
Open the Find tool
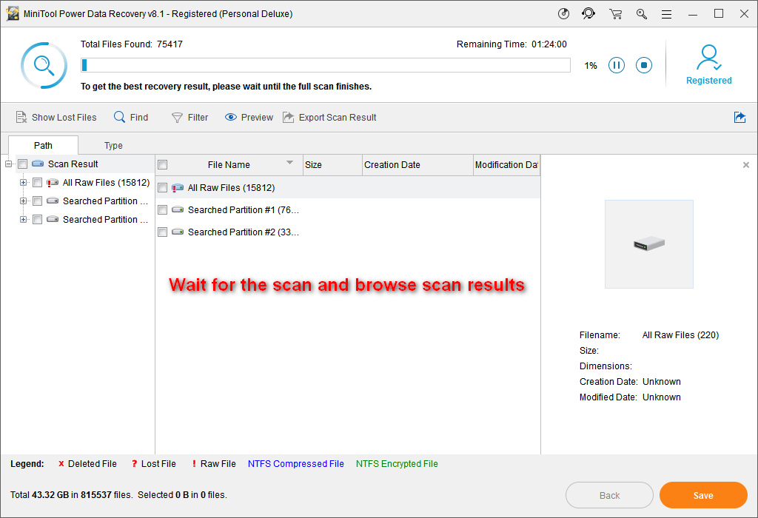131,118
